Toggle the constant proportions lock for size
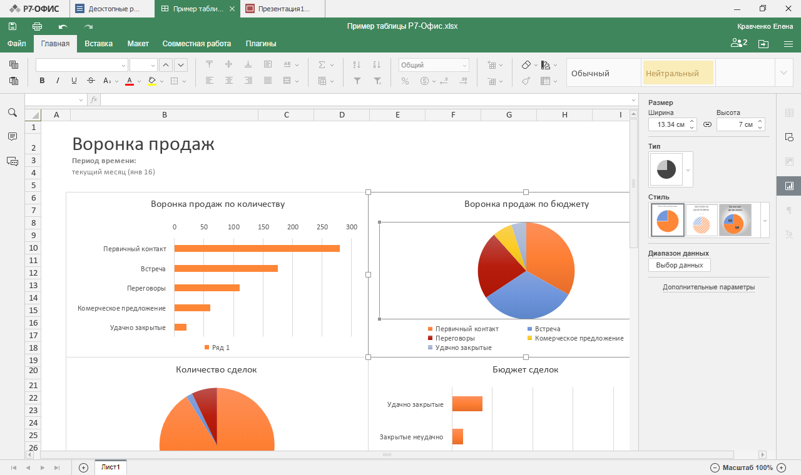Screen dimensions: 801x475 (x=707, y=124)
